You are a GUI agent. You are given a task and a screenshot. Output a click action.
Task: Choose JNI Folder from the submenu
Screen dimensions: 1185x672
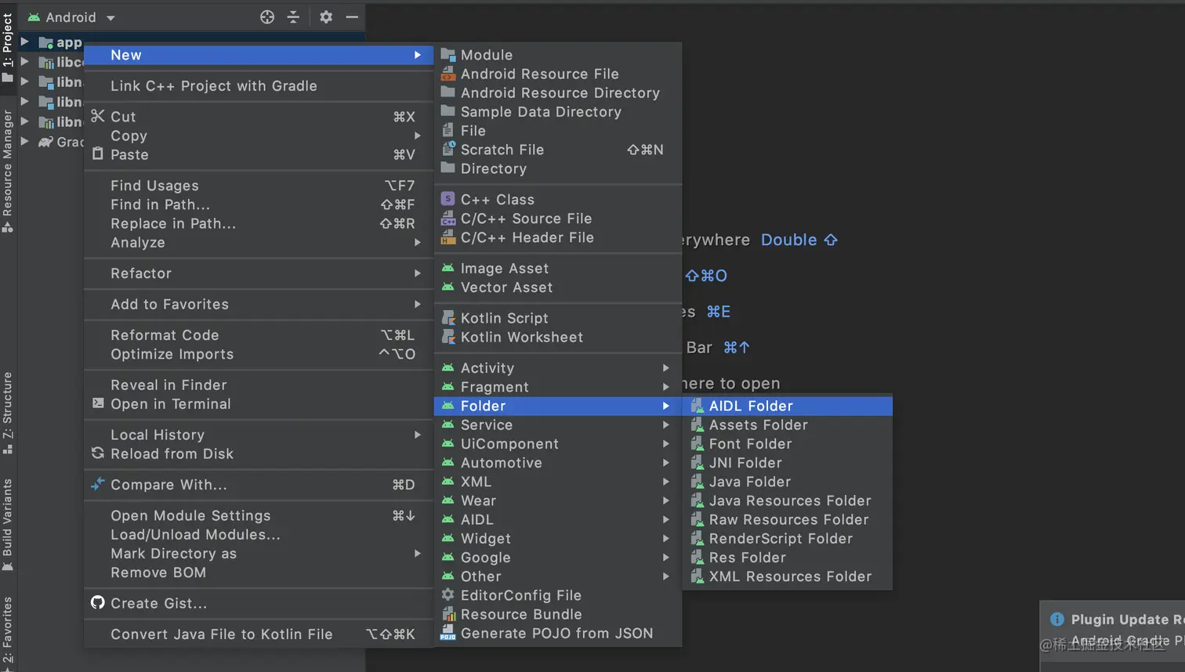pos(745,463)
